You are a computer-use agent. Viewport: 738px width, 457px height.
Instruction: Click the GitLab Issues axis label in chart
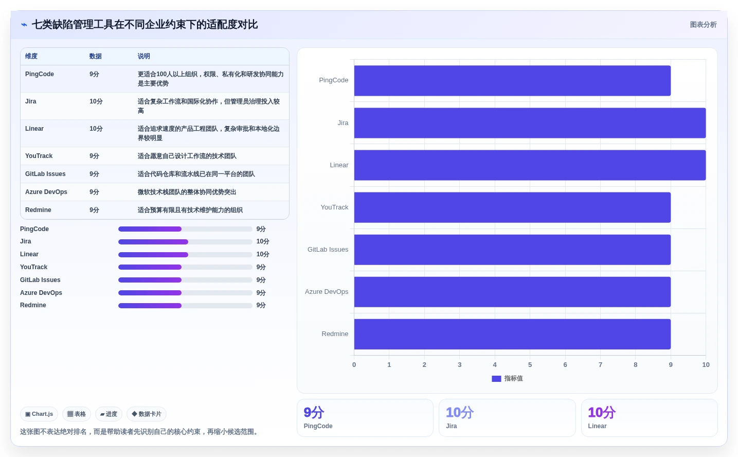tap(328, 250)
